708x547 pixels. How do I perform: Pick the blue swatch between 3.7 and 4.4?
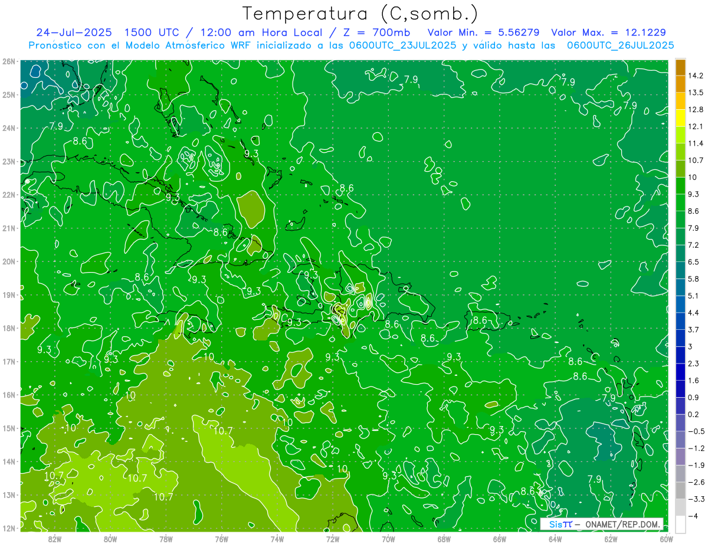point(680,321)
